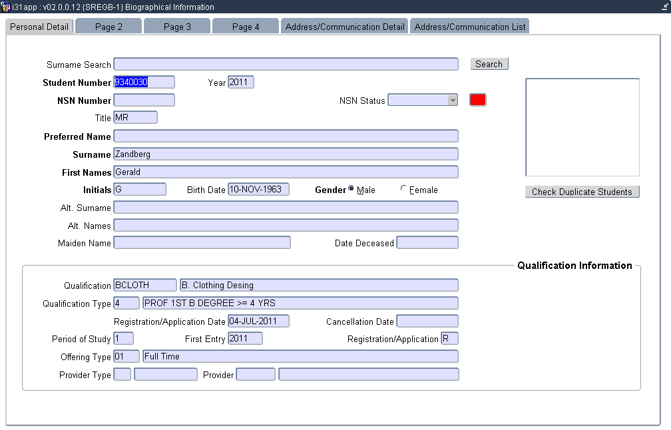
Task: Click the app icon in title bar
Action: pos(7,7)
